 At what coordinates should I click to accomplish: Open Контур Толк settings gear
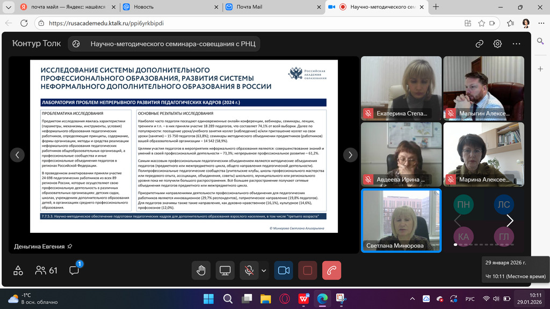(x=498, y=44)
